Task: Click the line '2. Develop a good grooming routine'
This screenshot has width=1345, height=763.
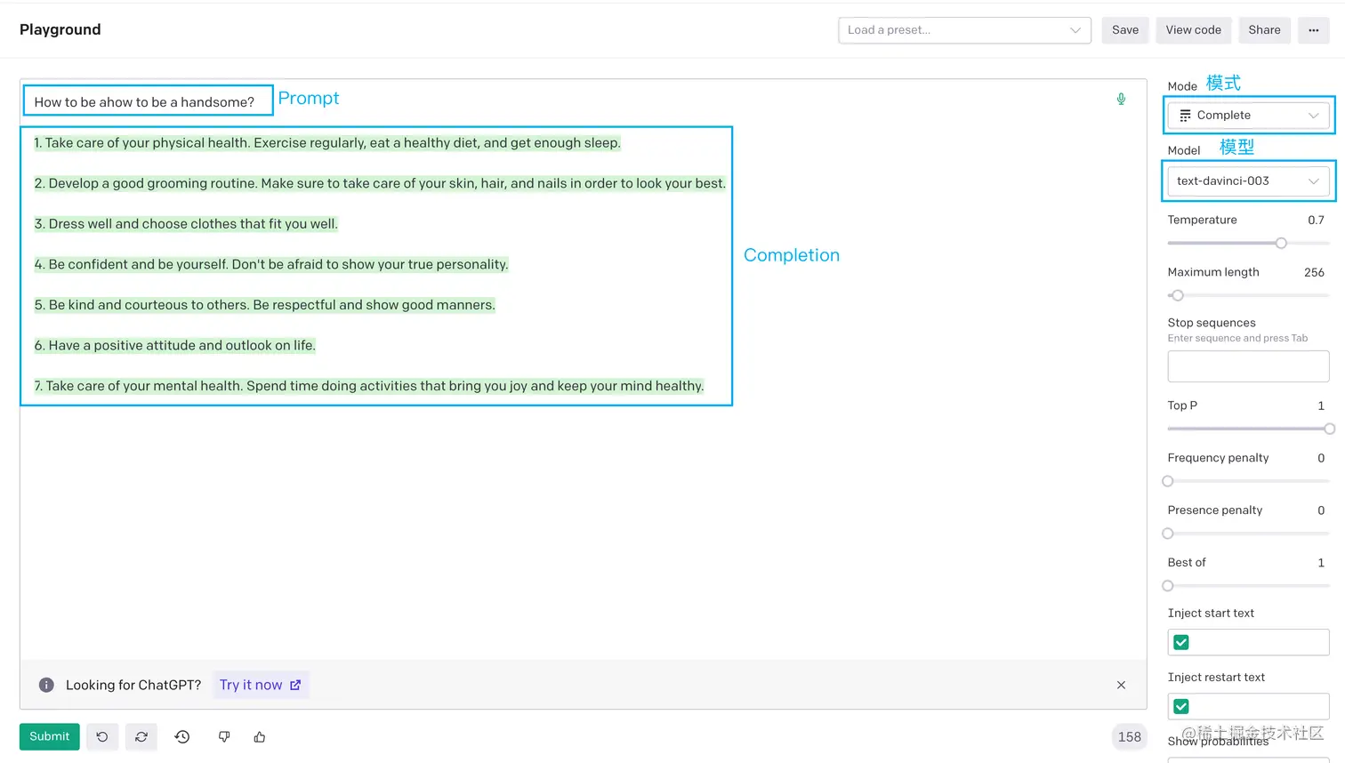Action: pos(380,183)
